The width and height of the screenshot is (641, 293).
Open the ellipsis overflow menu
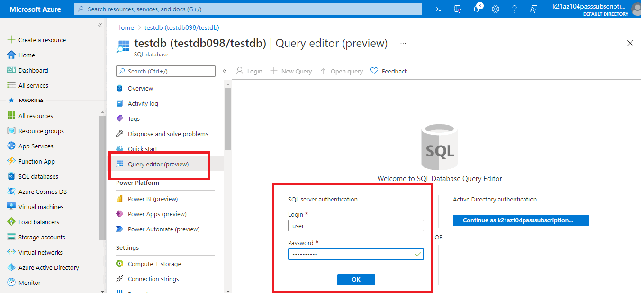click(x=403, y=43)
